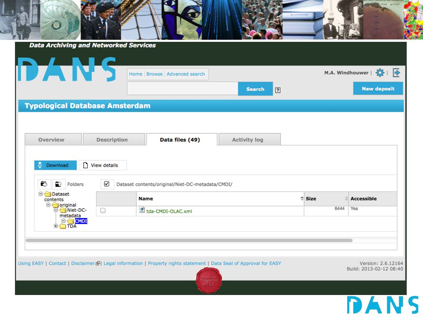Click the Niet-DC-metadata folder icon

pyautogui.click(x=63, y=210)
